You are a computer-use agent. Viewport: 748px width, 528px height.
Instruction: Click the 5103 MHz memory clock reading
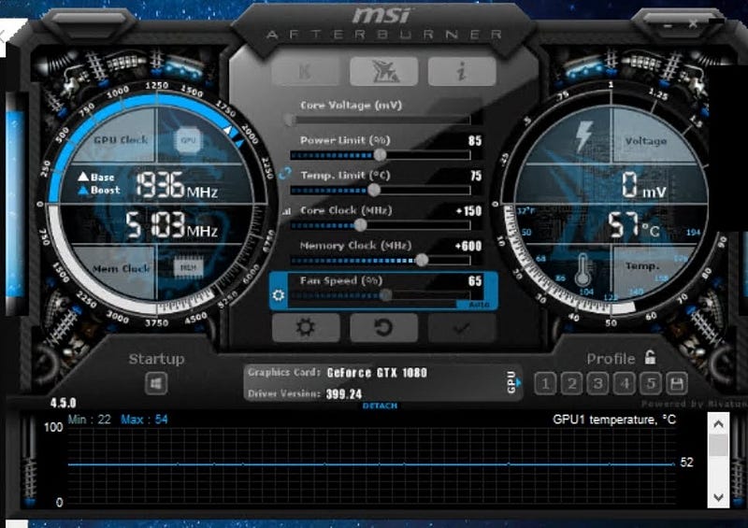172,225
